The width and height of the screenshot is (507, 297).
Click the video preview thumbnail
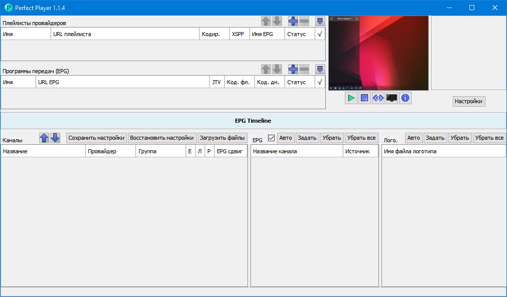pyautogui.click(x=378, y=53)
